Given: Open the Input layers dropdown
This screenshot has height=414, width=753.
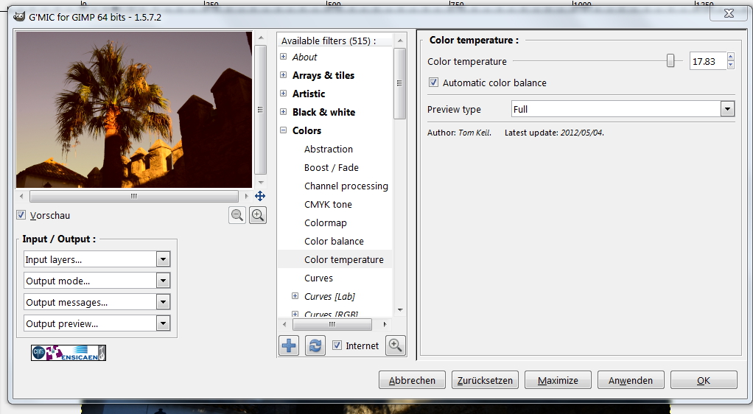Looking at the screenshot, I should pos(97,259).
